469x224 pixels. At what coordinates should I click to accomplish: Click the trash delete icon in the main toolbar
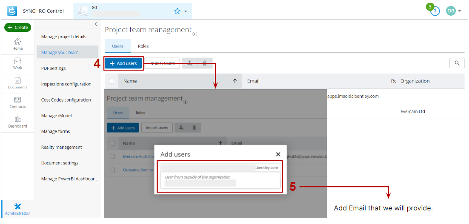pos(205,63)
